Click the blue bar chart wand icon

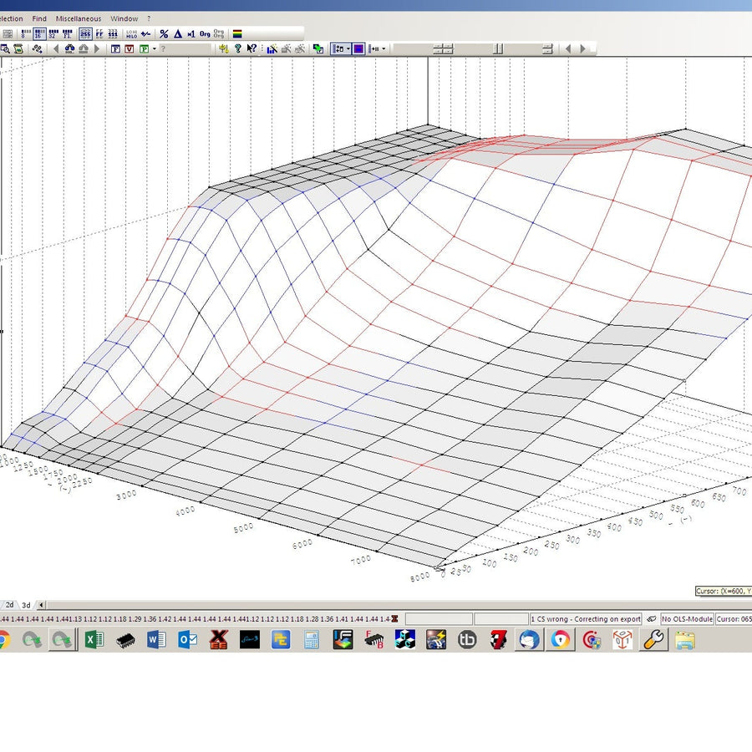point(272,48)
